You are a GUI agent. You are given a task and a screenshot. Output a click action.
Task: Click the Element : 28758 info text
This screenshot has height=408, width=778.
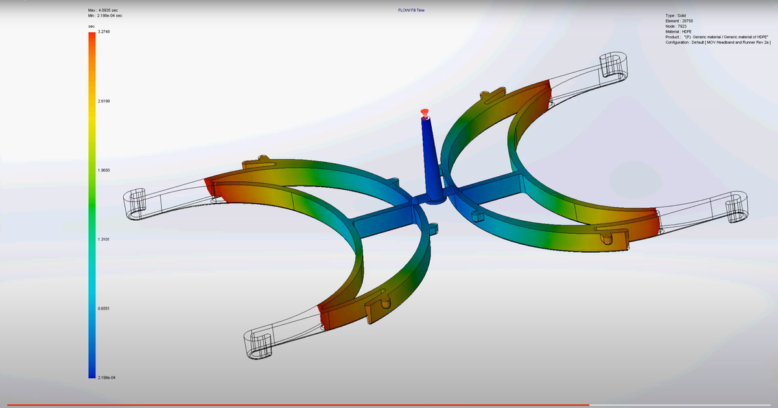(679, 21)
